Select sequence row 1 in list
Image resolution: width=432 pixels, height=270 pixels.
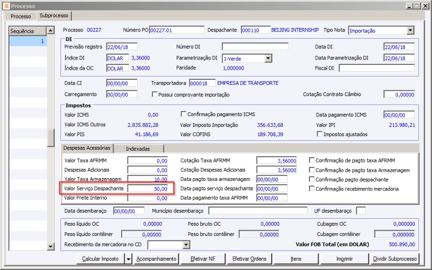(x=27, y=41)
